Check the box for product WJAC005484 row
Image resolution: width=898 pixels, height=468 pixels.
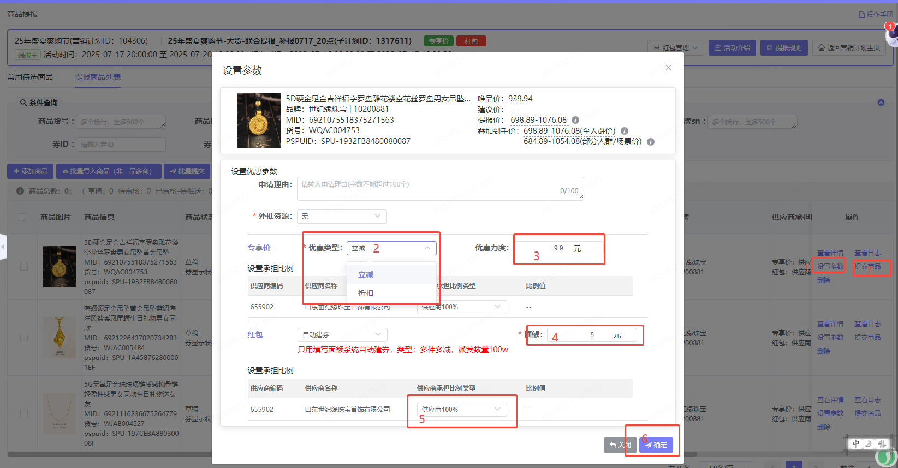24,338
